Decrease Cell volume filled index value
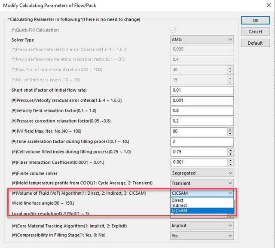Image resolution: width=275 pixels, height=248 pixels. (230, 154)
